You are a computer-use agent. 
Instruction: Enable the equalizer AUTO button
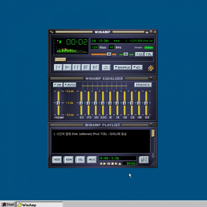[70, 85]
